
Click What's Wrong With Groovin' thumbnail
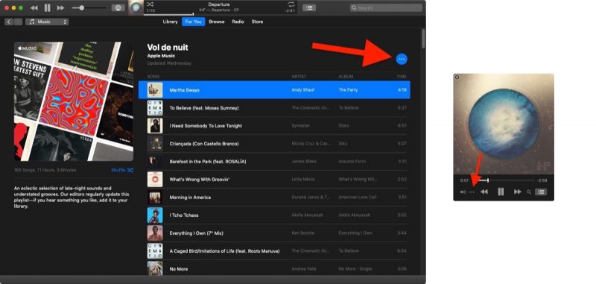pos(155,180)
